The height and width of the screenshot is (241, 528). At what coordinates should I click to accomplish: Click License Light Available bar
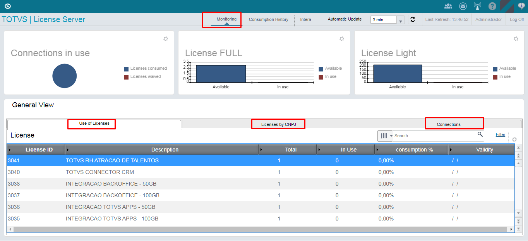398,74
